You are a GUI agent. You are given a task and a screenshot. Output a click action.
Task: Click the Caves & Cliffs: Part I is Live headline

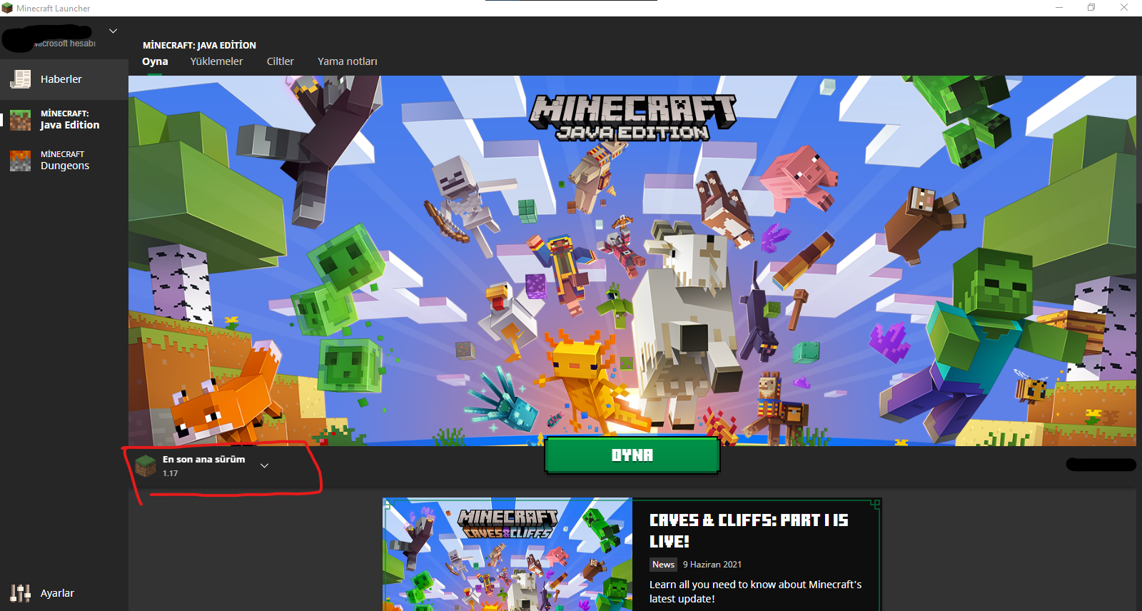click(x=749, y=530)
